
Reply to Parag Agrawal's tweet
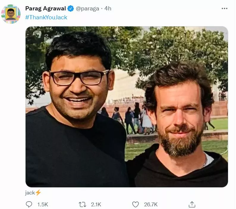29,204
